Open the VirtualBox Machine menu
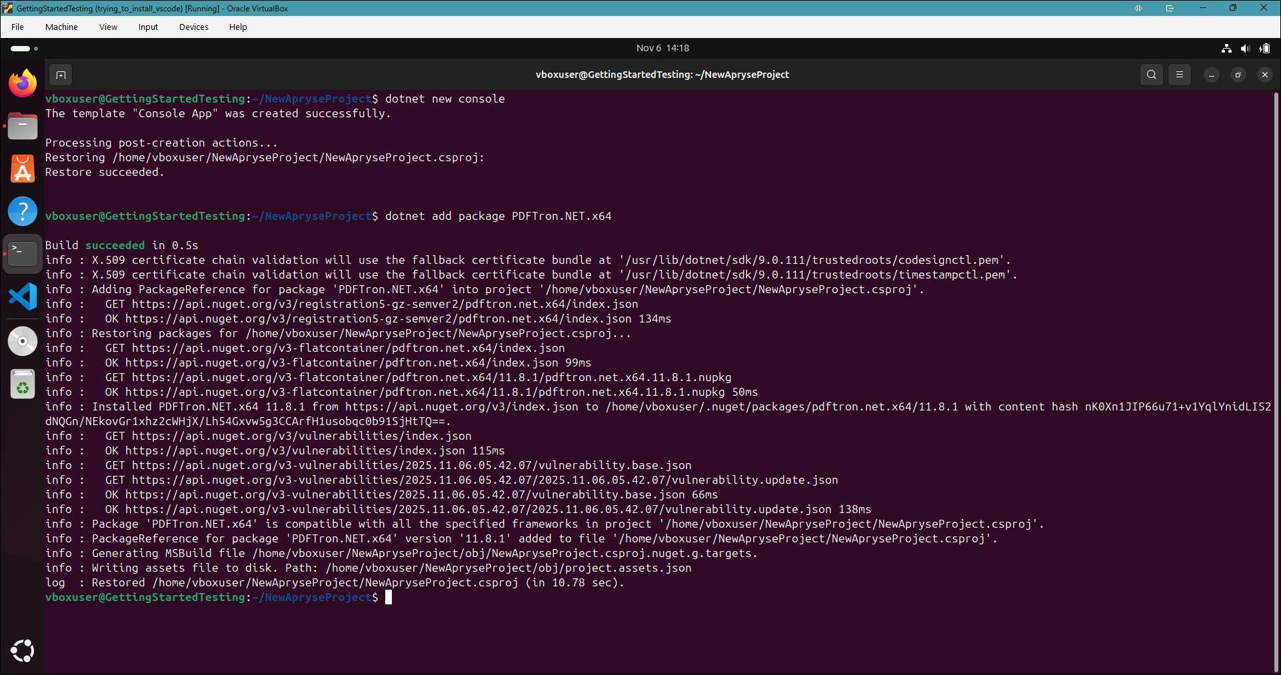 coord(61,27)
